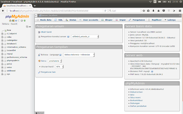Switch to the SQL tab
Image resolution: width=183 pixels, height=114 pixels.
click(59, 20)
